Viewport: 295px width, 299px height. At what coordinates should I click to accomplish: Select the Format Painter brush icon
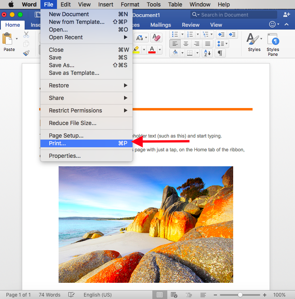coord(26,53)
